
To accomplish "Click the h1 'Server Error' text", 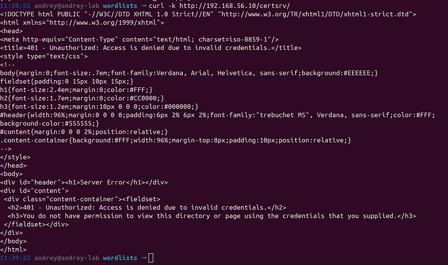I will click(103, 183).
